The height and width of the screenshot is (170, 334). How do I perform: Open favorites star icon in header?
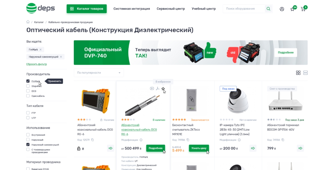coord(292,9)
